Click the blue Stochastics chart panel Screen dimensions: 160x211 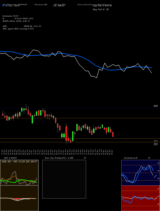[140, 173]
